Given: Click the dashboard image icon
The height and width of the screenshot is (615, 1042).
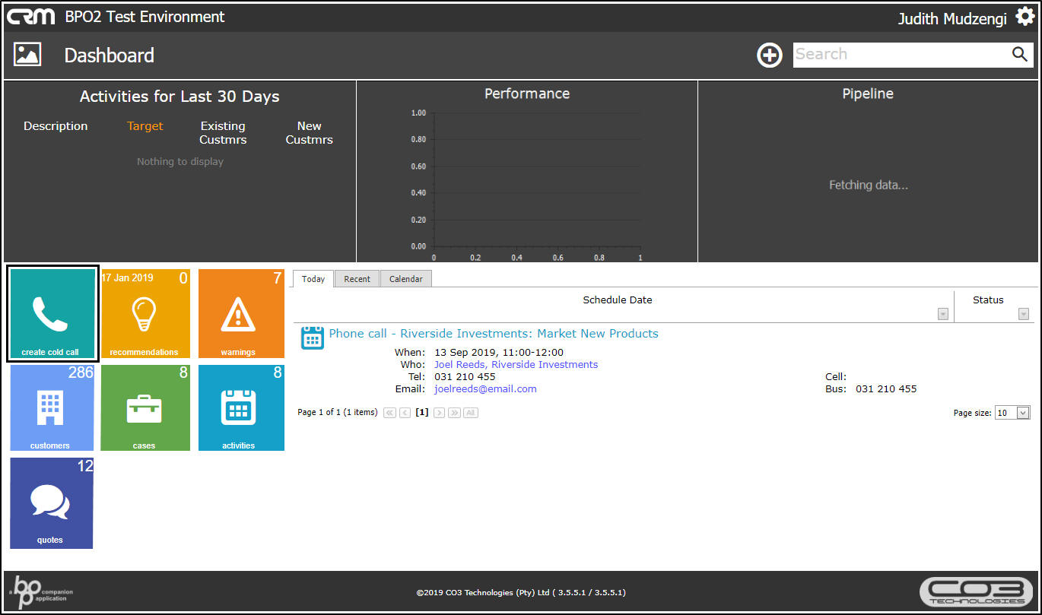Looking at the screenshot, I should click(x=27, y=55).
